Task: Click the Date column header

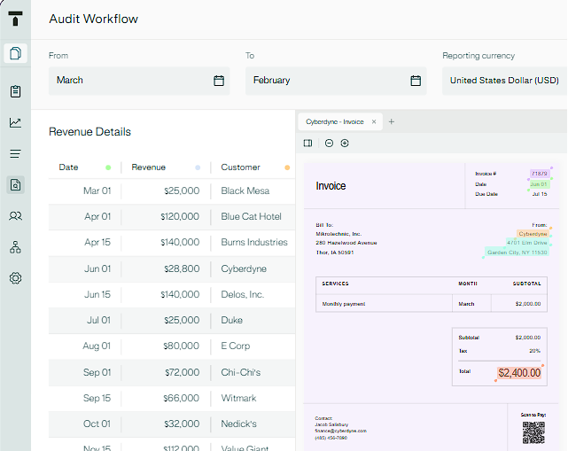Action: coord(68,167)
